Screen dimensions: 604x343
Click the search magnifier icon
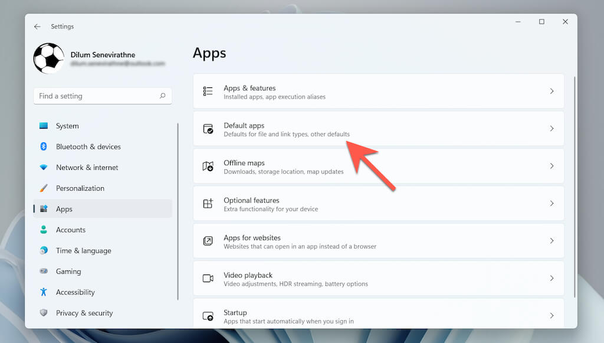pyautogui.click(x=163, y=96)
